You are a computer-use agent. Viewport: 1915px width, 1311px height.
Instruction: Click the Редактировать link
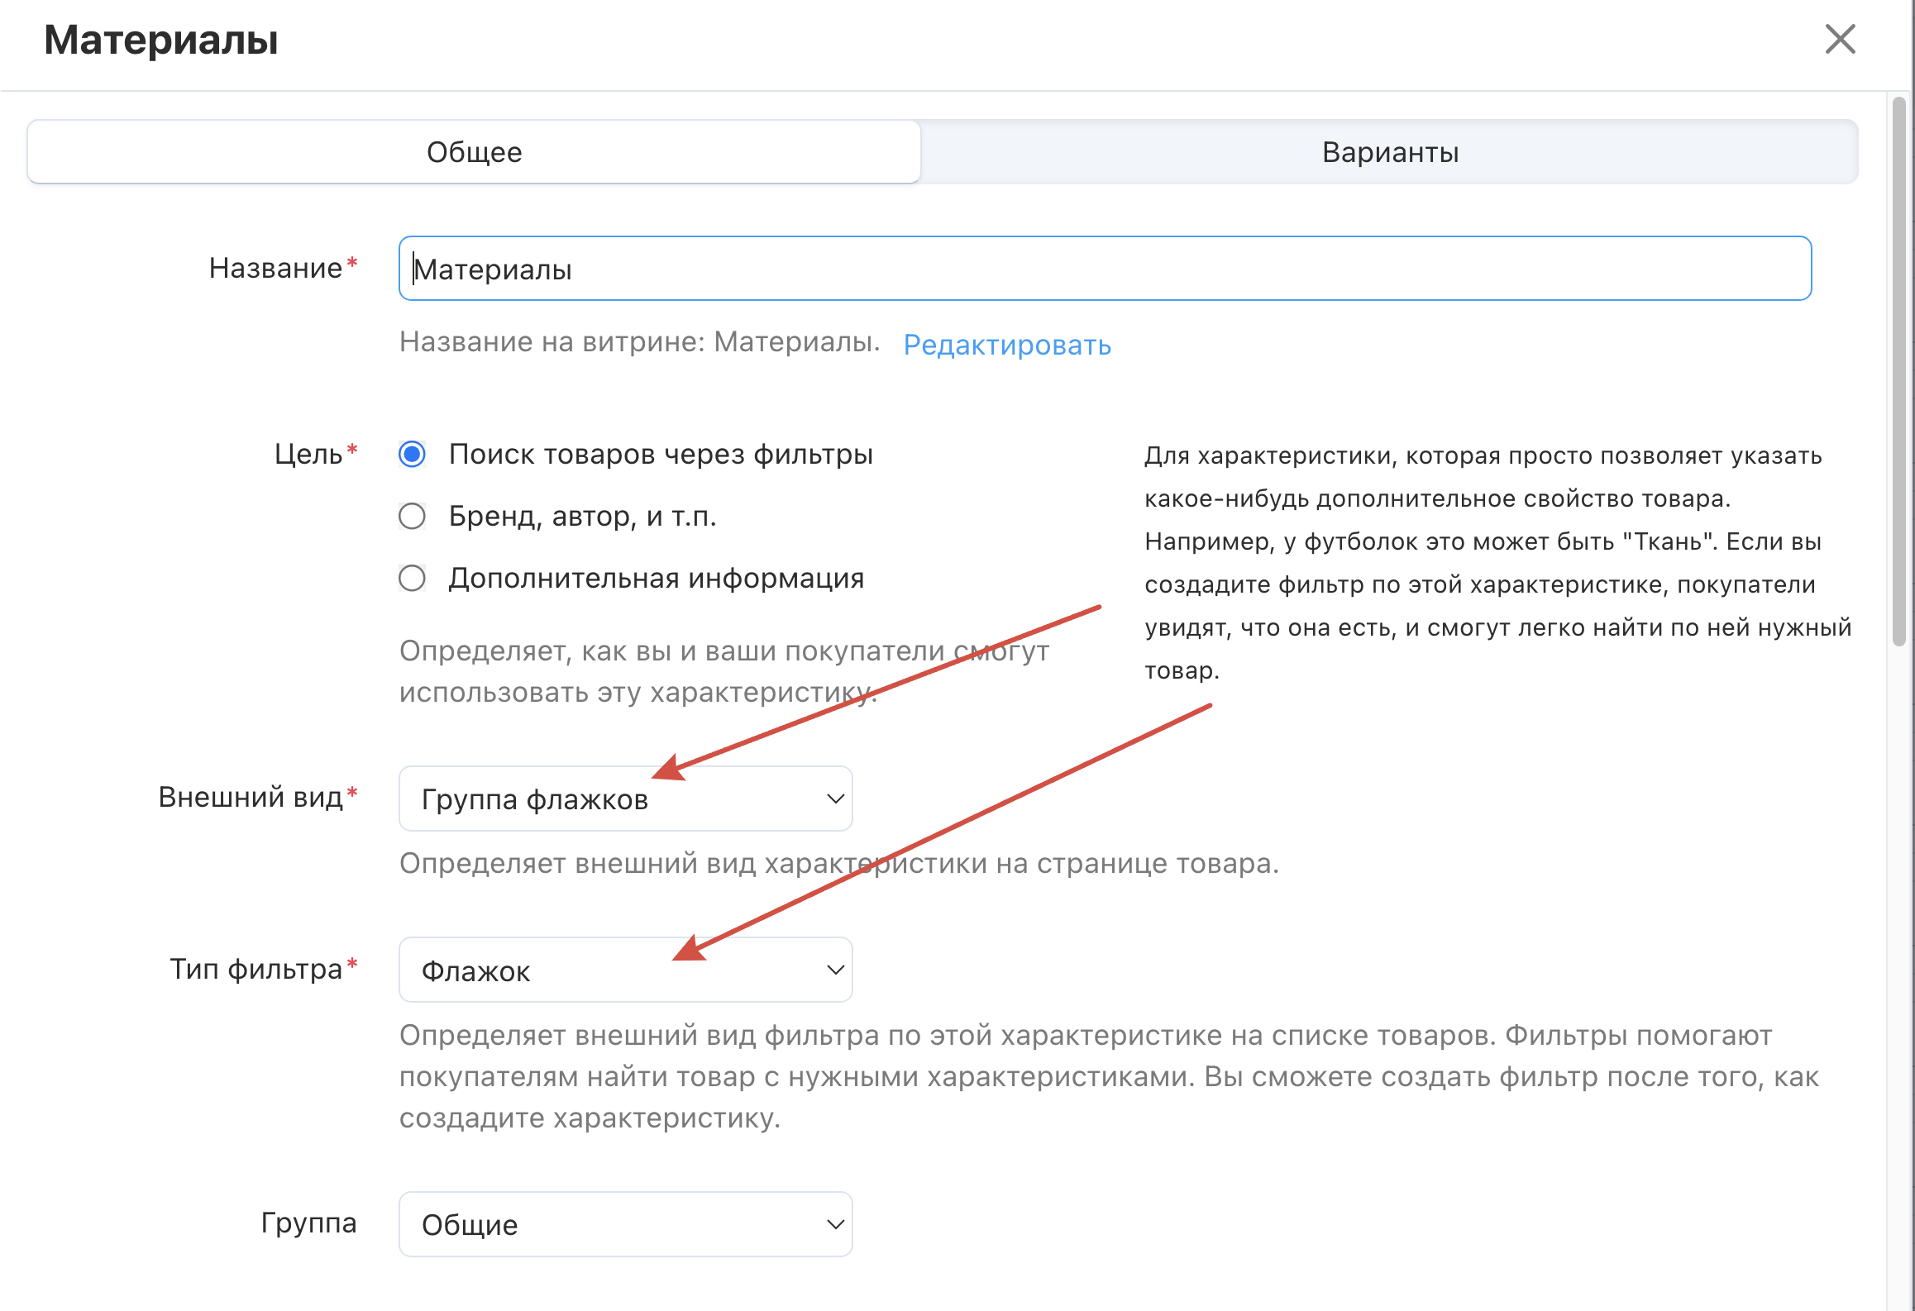pos(1006,345)
